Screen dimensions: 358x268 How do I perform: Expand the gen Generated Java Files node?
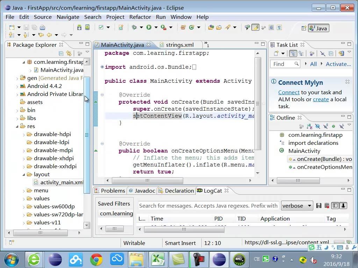click(17, 79)
